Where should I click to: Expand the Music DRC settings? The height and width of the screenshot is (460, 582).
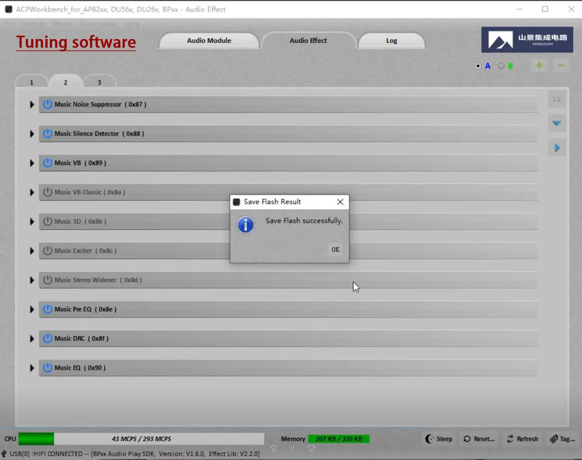(x=32, y=339)
